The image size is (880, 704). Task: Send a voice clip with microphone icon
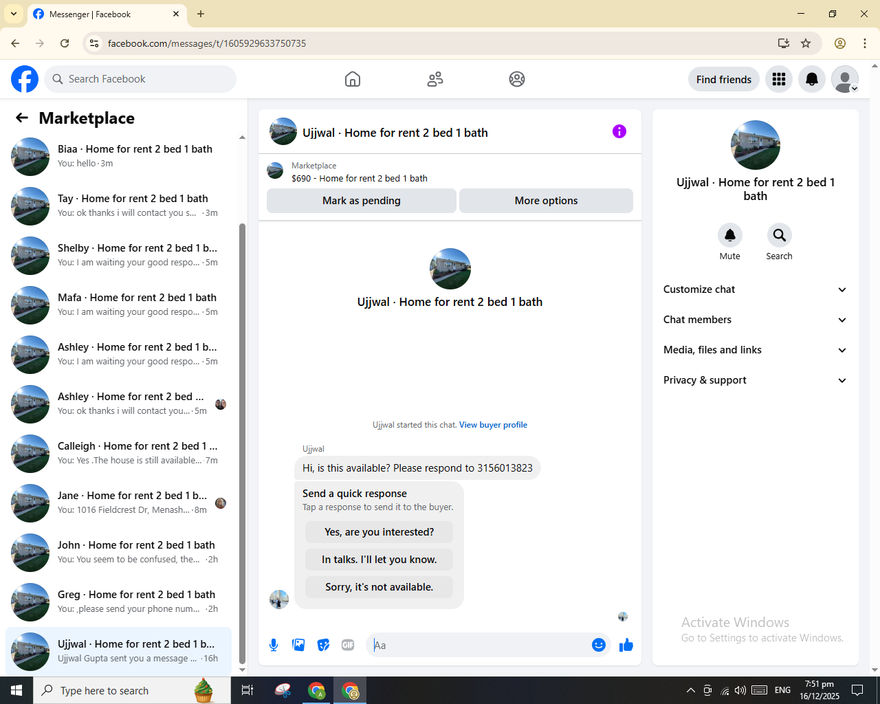pos(274,645)
